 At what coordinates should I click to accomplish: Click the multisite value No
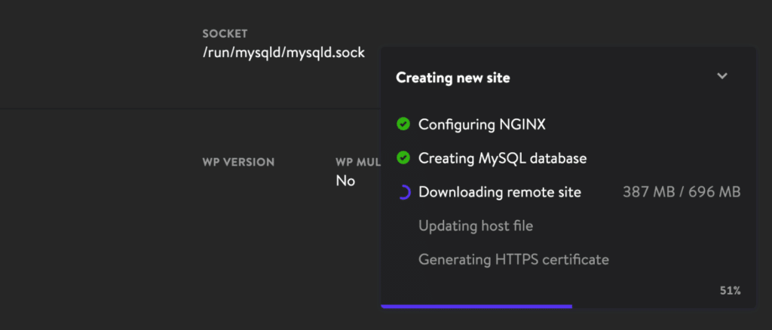pyautogui.click(x=345, y=181)
